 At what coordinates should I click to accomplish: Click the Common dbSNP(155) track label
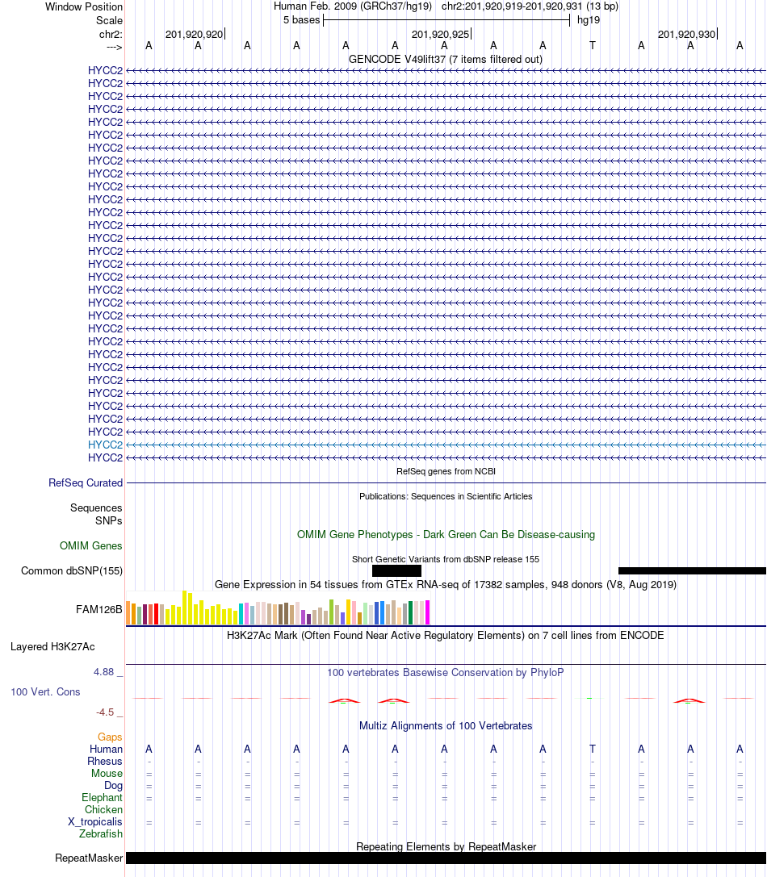[x=72, y=571]
